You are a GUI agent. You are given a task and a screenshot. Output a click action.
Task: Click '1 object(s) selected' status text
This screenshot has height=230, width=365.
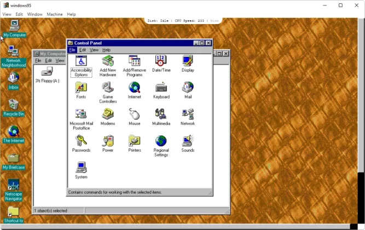pyautogui.click(x=50, y=211)
